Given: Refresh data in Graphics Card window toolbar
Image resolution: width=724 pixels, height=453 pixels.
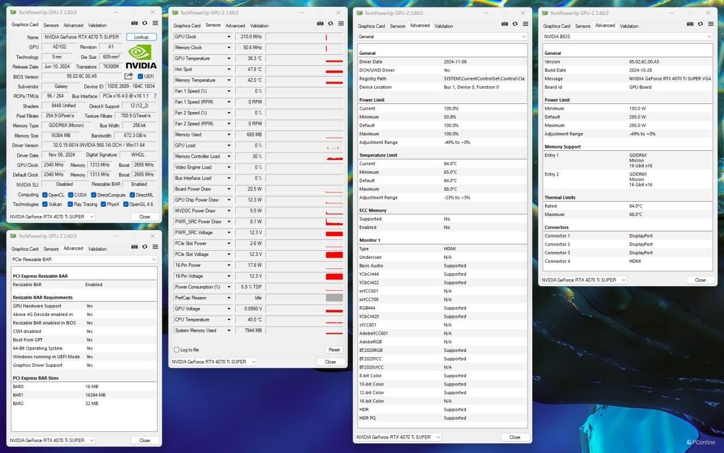Looking at the screenshot, I should (144, 23).
